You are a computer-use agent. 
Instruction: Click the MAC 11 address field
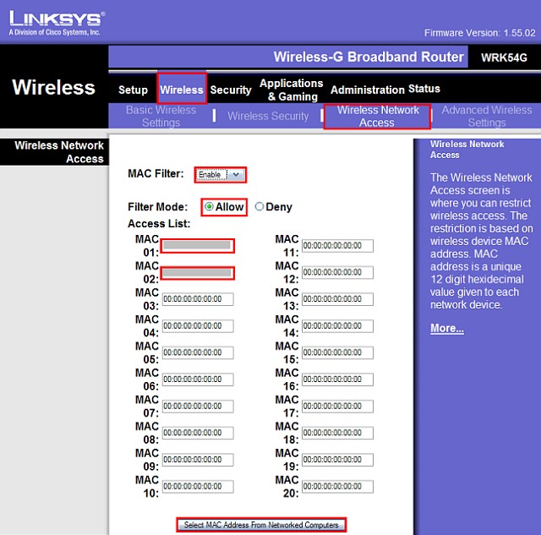point(337,246)
